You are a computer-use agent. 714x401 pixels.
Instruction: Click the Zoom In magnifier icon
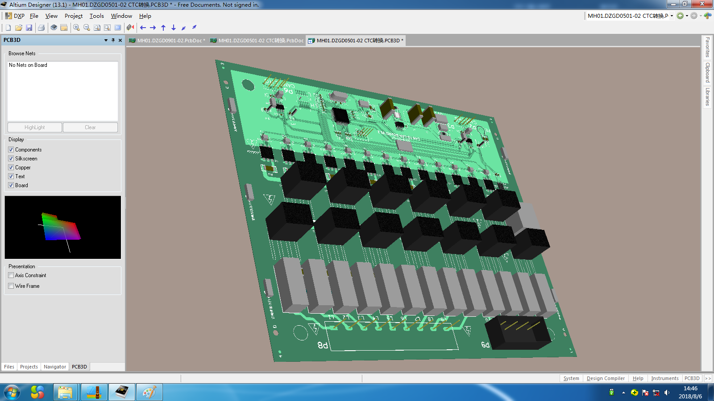pos(76,28)
